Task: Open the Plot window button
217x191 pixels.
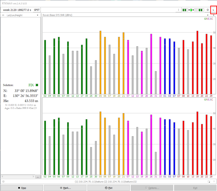Action: tap(108, 188)
